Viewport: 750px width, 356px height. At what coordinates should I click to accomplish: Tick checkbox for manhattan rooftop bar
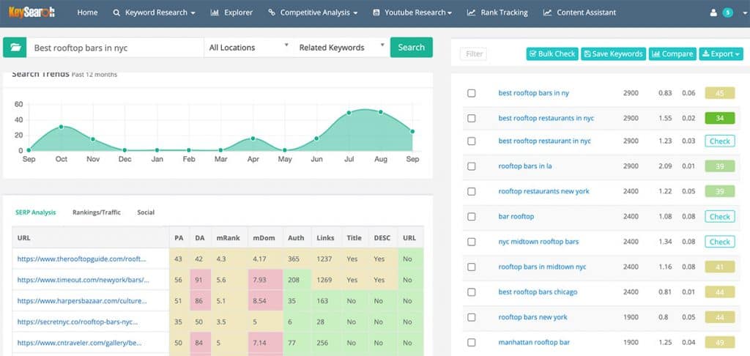click(x=472, y=343)
